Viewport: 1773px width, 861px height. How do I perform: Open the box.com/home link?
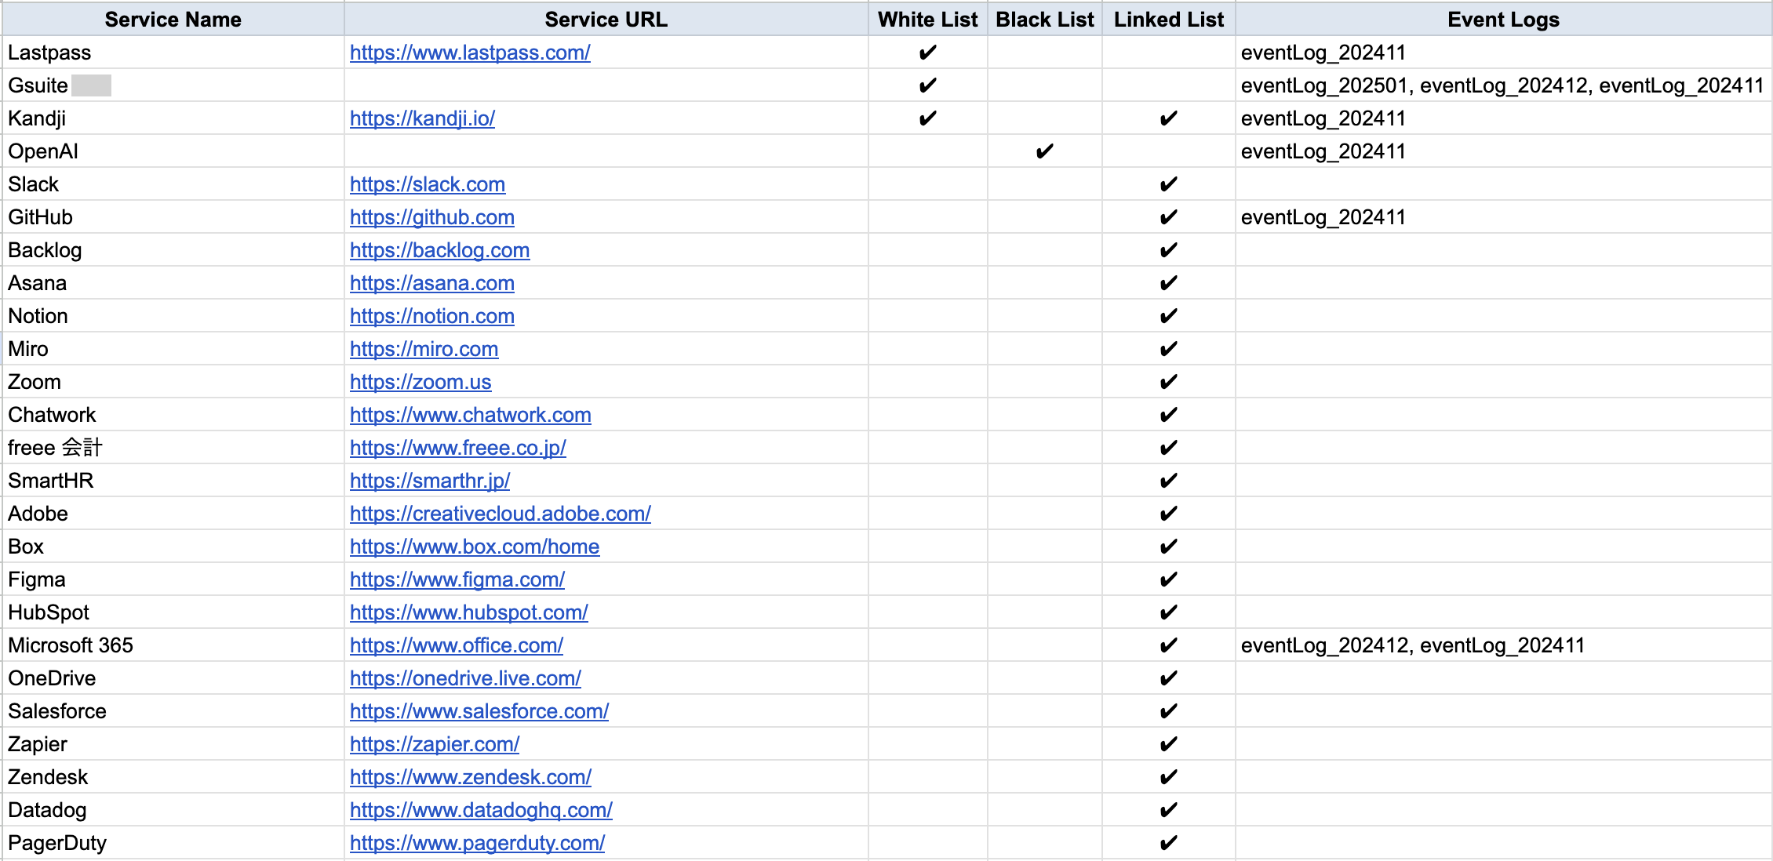coord(475,547)
